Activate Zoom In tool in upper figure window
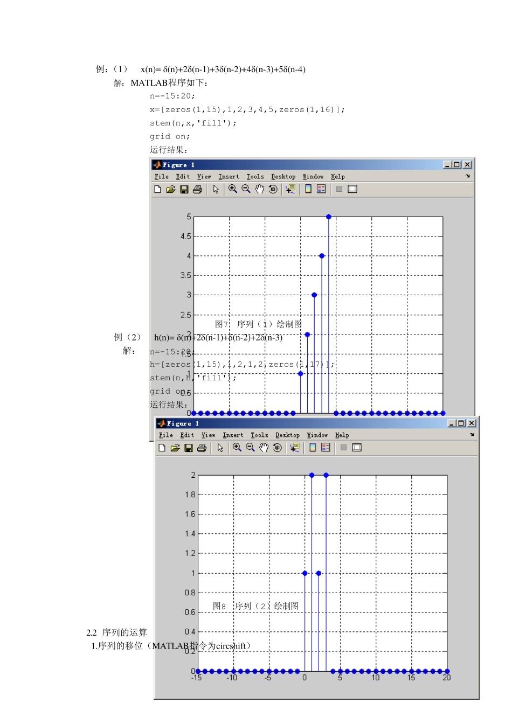 pyautogui.click(x=233, y=189)
